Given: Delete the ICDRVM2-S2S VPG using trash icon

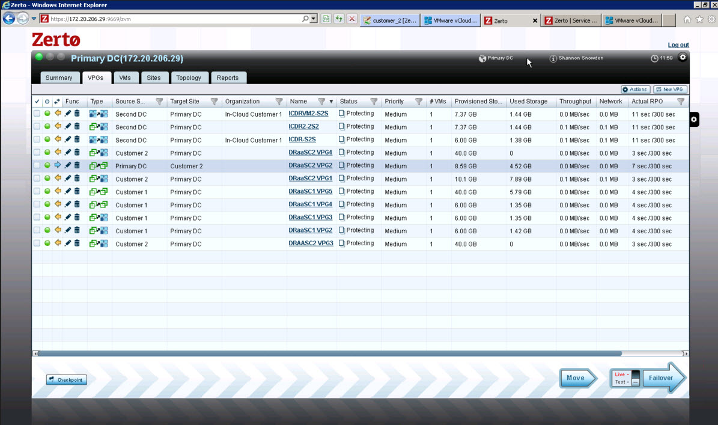Looking at the screenshot, I should (77, 114).
